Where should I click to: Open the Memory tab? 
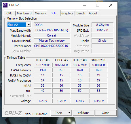tap(40, 13)
